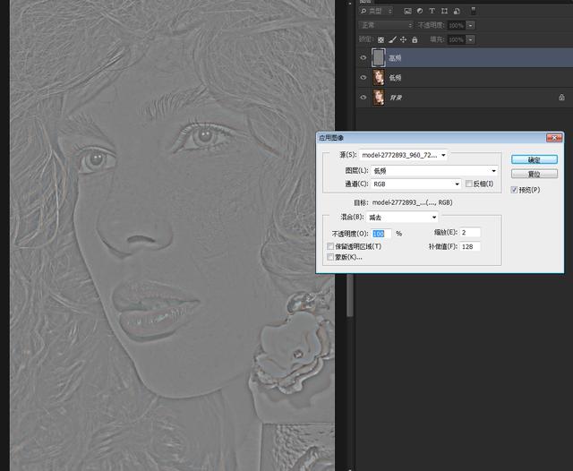
Task: Click the lock transparent pixels icon
Action: coord(381,40)
